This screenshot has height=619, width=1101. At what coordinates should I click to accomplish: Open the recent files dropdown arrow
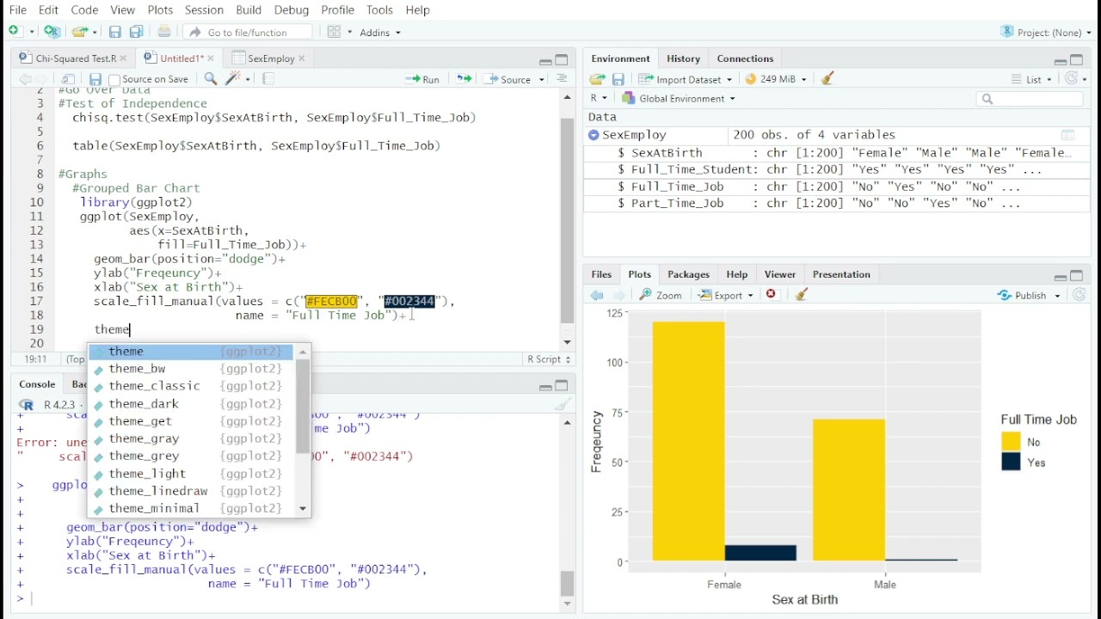click(x=95, y=33)
